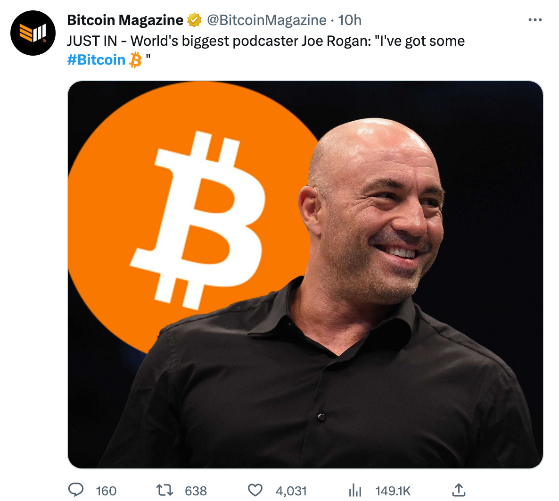
Task: Click the Bitcoin Magazine display name
Action: point(125,20)
